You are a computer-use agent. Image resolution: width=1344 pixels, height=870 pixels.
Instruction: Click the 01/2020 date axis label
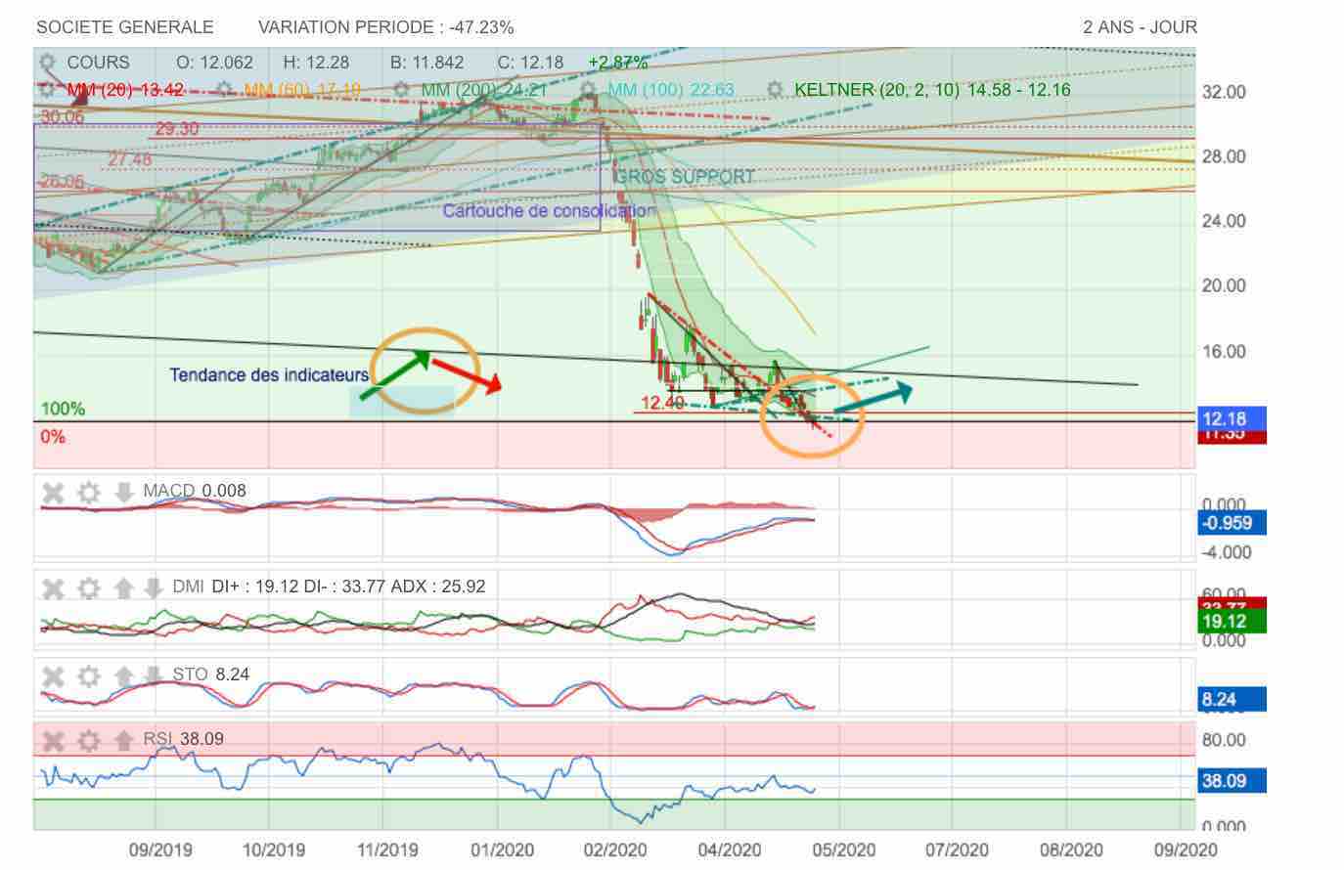[x=502, y=849]
